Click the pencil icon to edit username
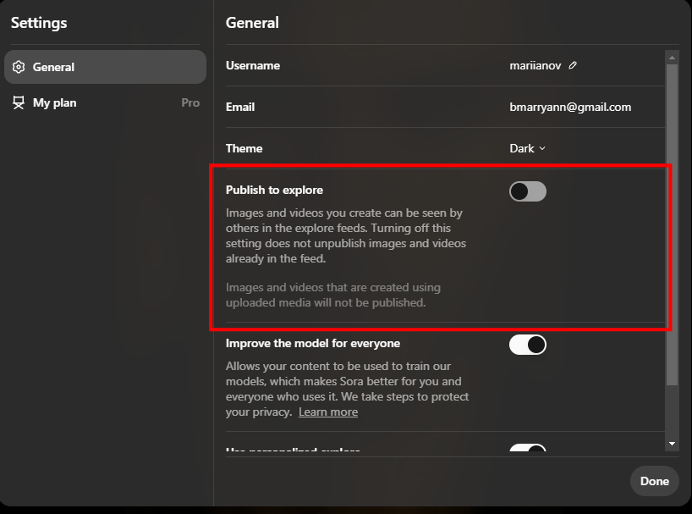Viewport: 692px width, 514px height. click(x=573, y=65)
